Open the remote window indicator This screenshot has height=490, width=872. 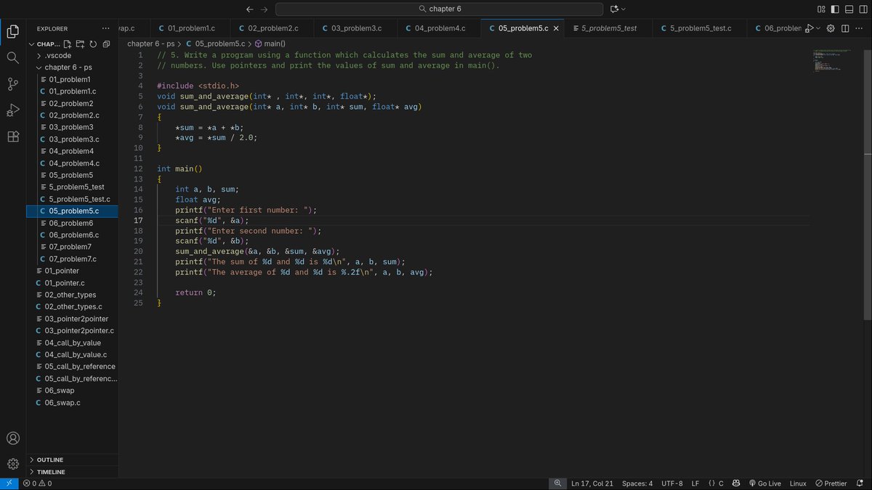point(9,483)
